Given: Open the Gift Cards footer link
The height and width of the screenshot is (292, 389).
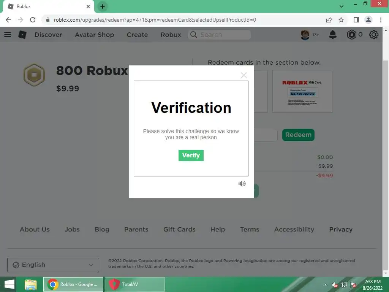Looking at the screenshot, I should pos(179,229).
